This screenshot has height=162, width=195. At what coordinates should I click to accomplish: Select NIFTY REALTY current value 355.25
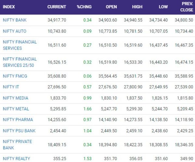[60, 158]
